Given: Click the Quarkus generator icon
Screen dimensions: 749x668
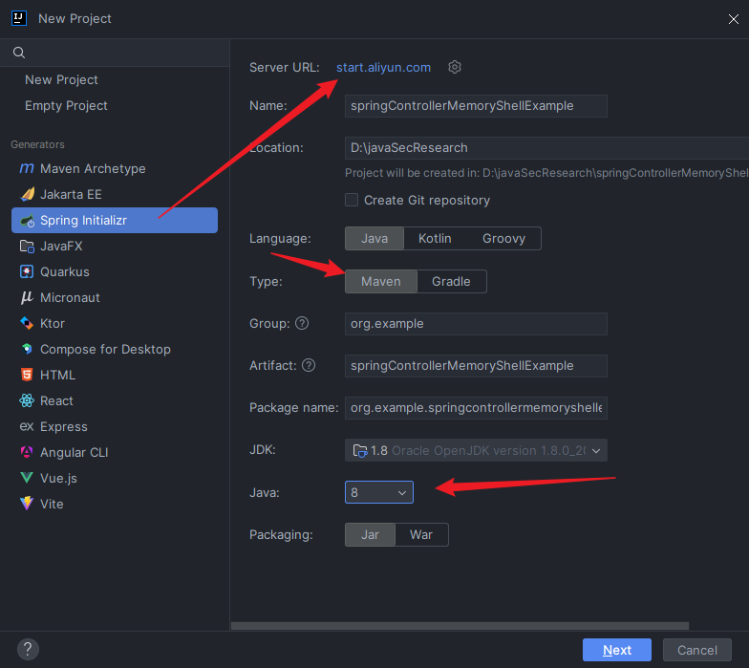Looking at the screenshot, I should (x=27, y=271).
